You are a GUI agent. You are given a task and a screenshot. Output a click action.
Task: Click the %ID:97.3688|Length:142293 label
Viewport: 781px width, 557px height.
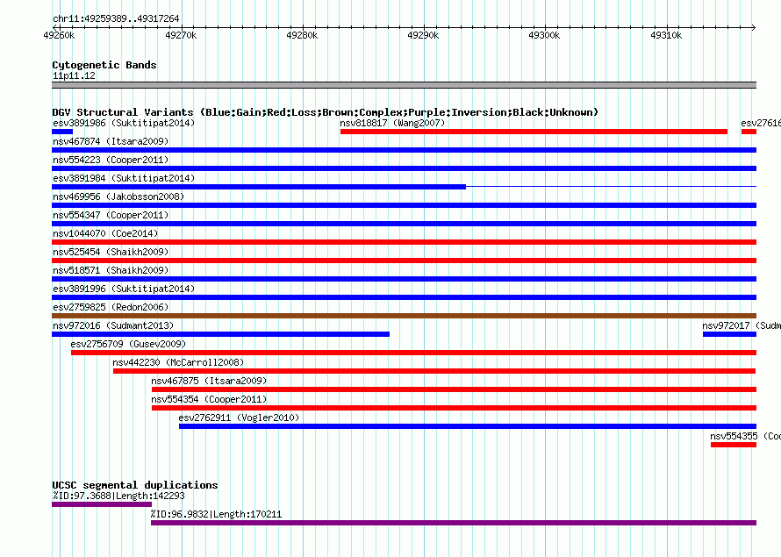coord(118,496)
